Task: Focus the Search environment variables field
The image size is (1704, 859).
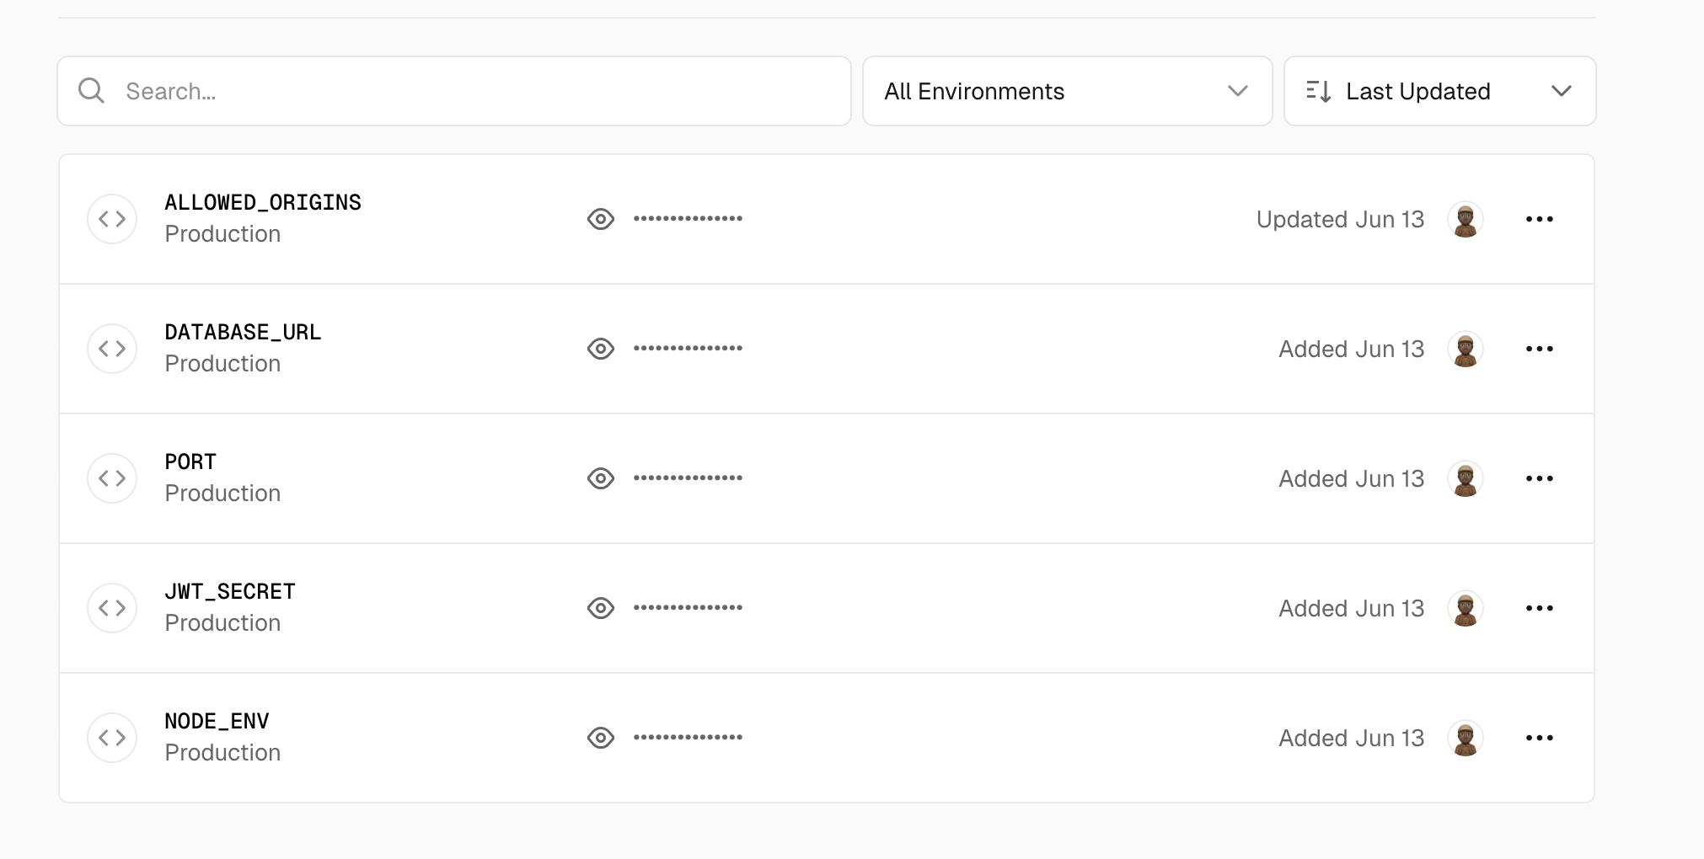Action: pyautogui.click(x=454, y=91)
